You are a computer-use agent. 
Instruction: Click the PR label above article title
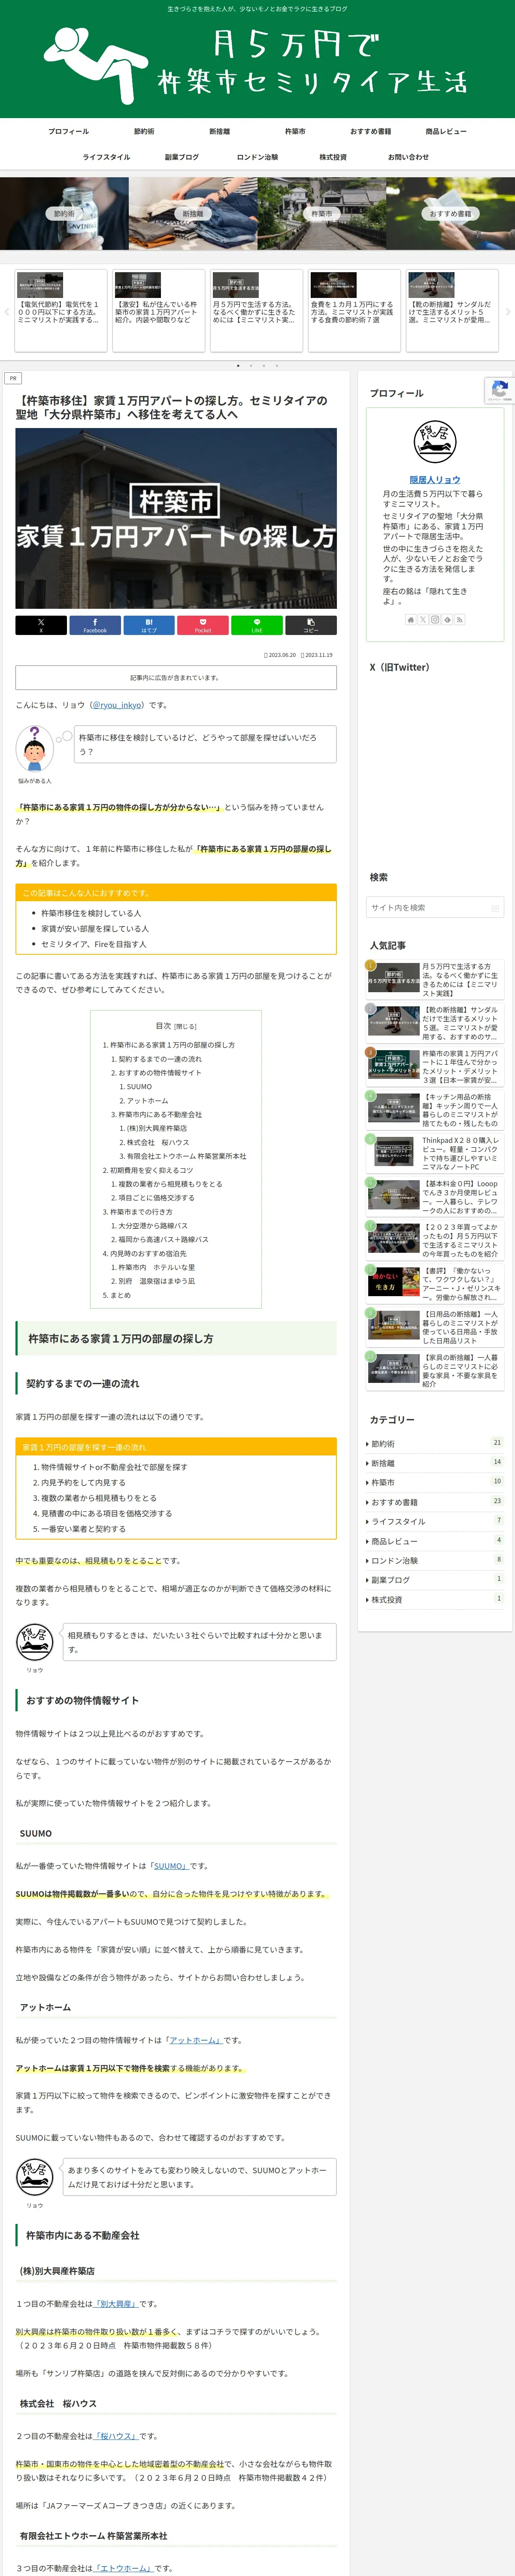tap(13, 378)
